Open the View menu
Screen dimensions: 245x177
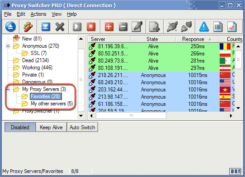(x=57, y=14)
